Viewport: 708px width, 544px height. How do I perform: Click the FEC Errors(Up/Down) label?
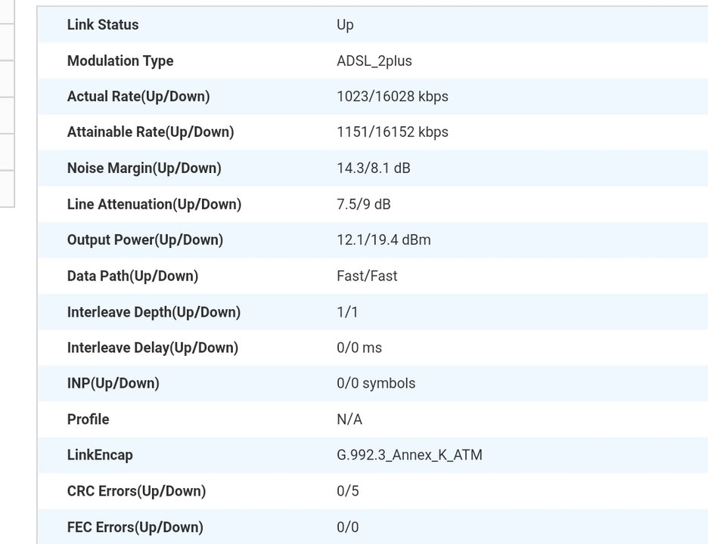pyautogui.click(x=135, y=527)
